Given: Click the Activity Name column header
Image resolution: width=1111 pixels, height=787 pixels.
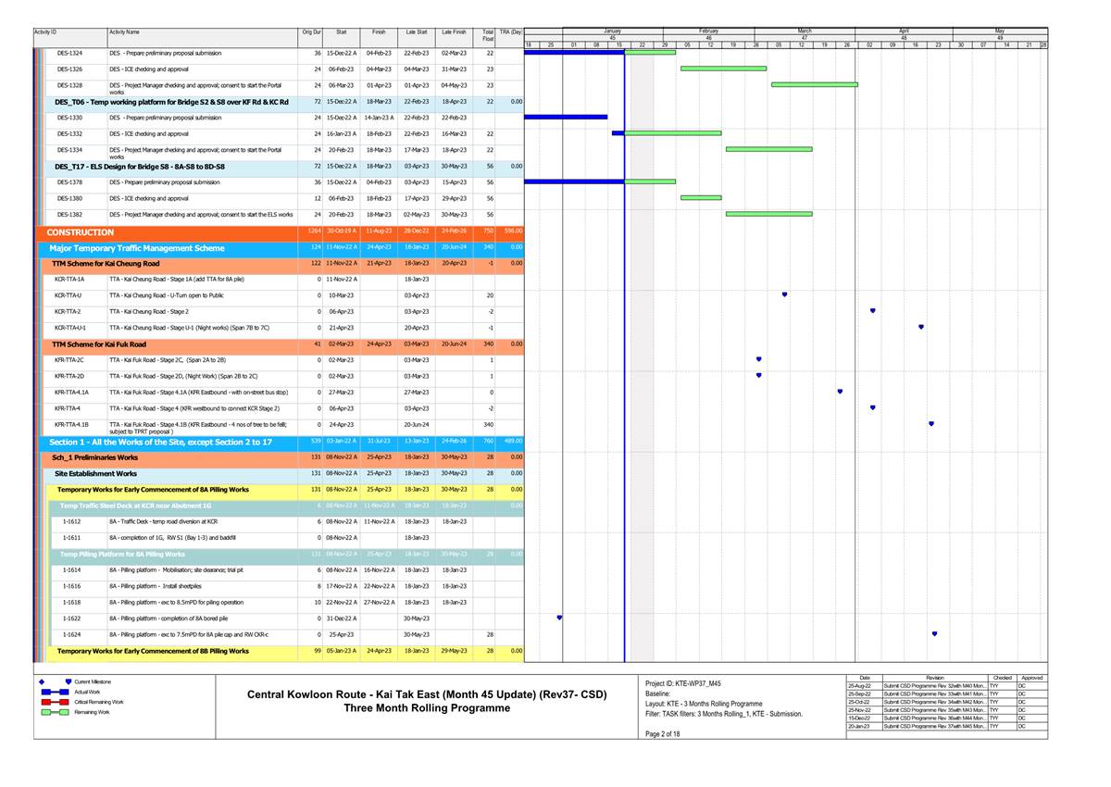Looking at the screenshot, I should point(124,32).
